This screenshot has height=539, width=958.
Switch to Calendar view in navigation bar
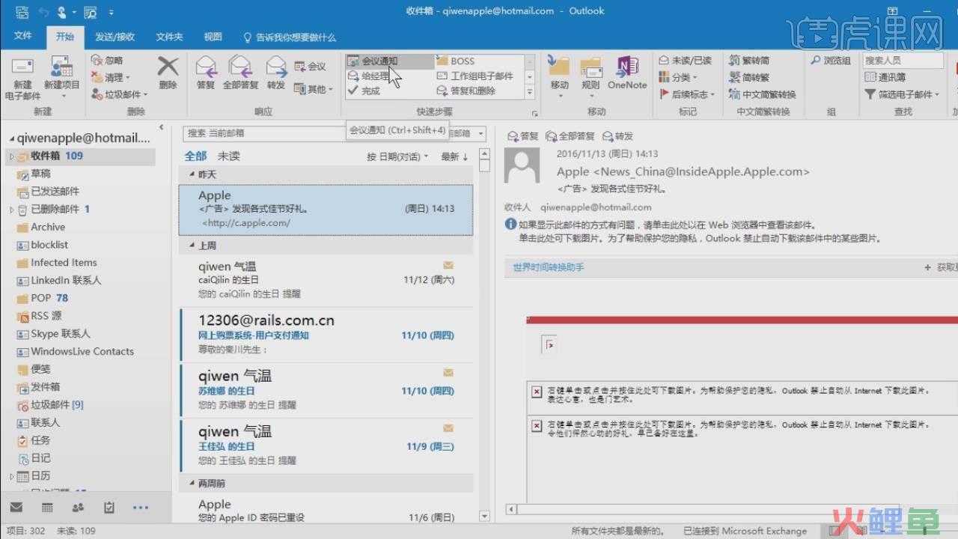[47, 508]
